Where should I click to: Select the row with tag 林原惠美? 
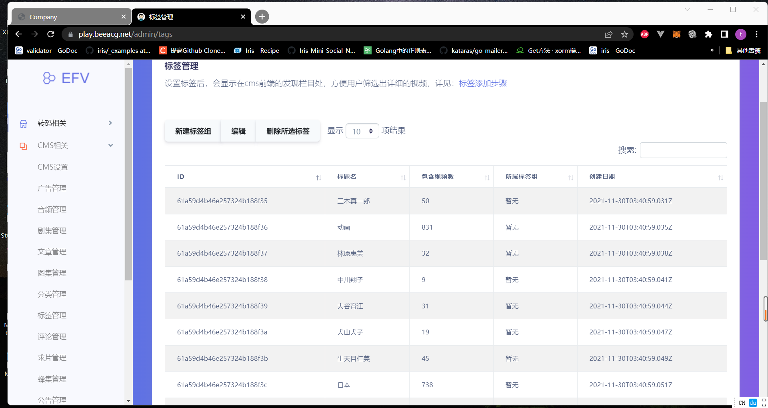point(446,253)
